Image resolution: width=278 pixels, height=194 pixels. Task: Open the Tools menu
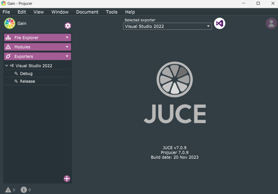[112, 12]
